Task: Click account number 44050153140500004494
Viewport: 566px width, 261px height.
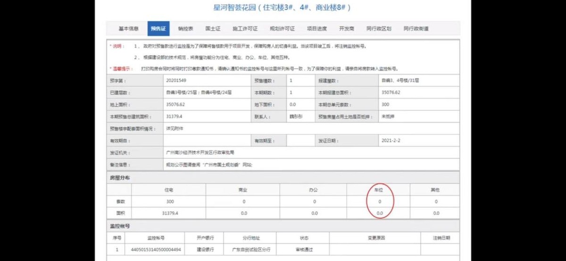Action: (156, 249)
